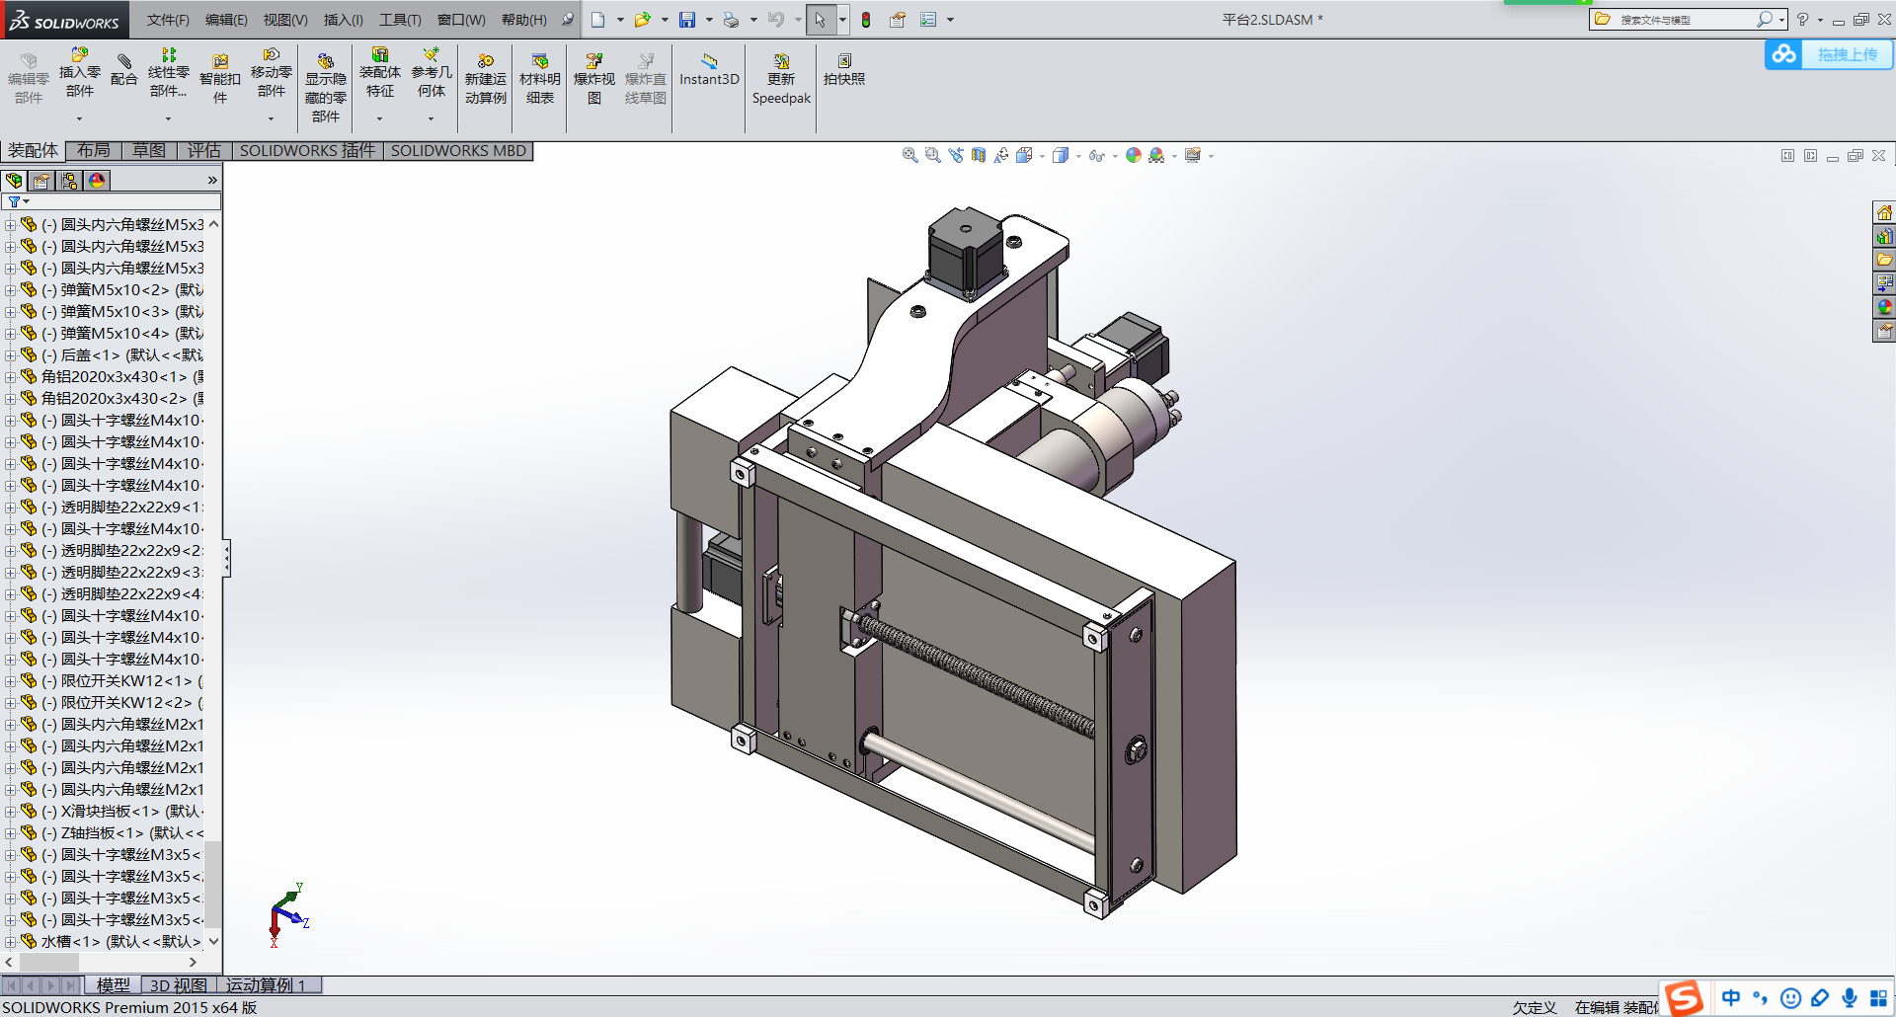Click Zoom to Area magnifier icon
The height and width of the screenshot is (1017, 1896).
933,155
